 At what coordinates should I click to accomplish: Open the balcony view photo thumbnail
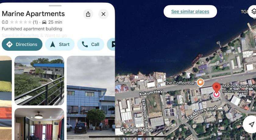39,81
